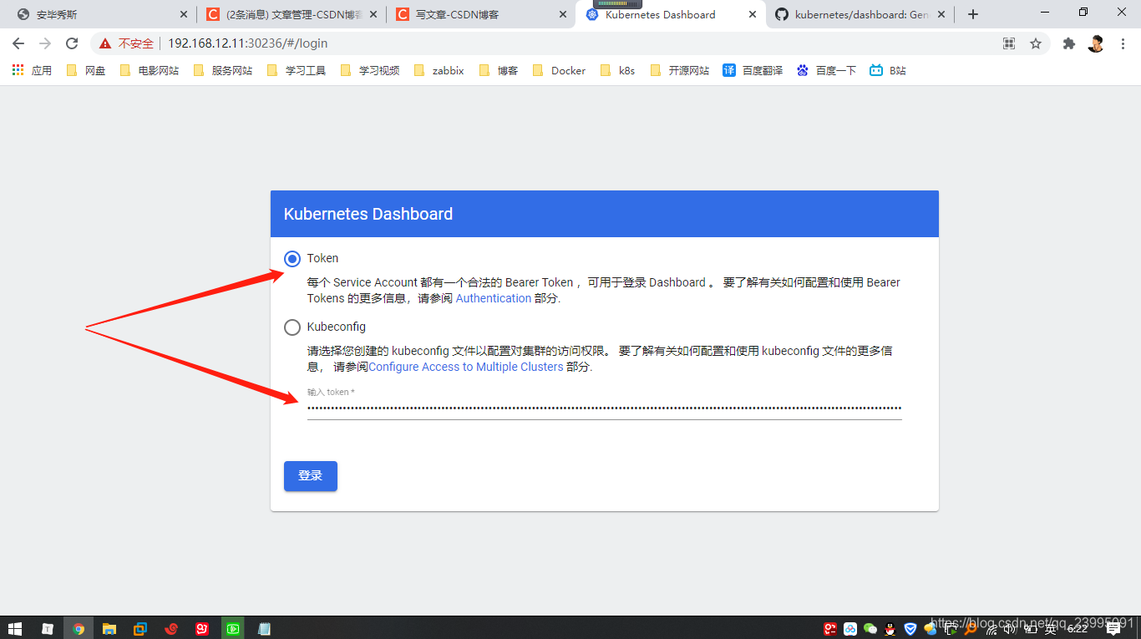Open the Docker bookmark folder
Viewport: 1141px width, 639px height.
point(560,70)
